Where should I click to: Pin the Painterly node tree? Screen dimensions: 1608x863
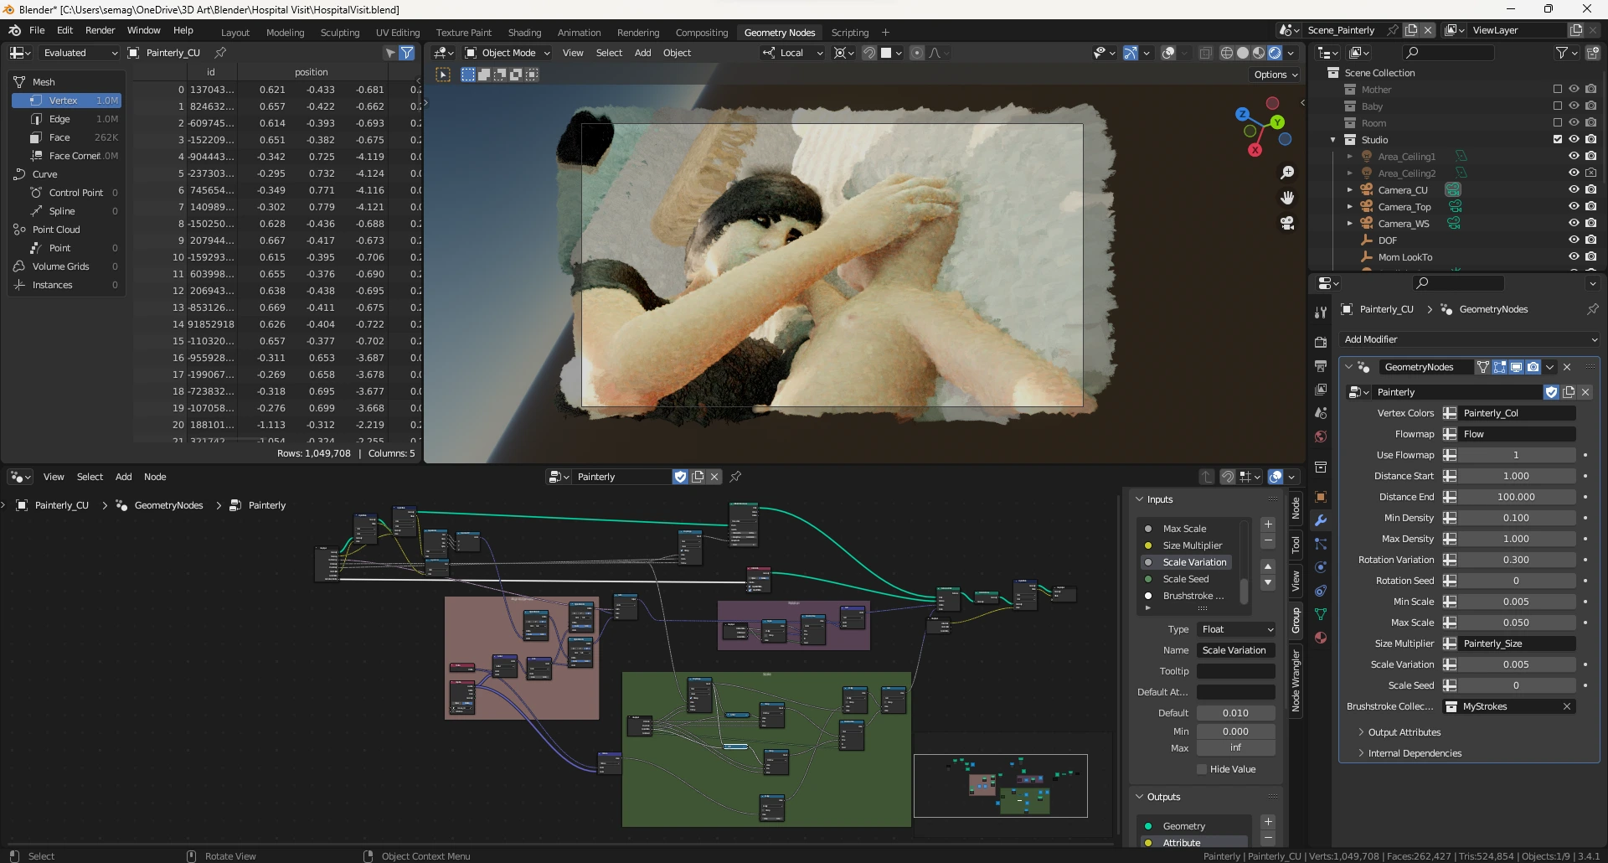click(735, 477)
